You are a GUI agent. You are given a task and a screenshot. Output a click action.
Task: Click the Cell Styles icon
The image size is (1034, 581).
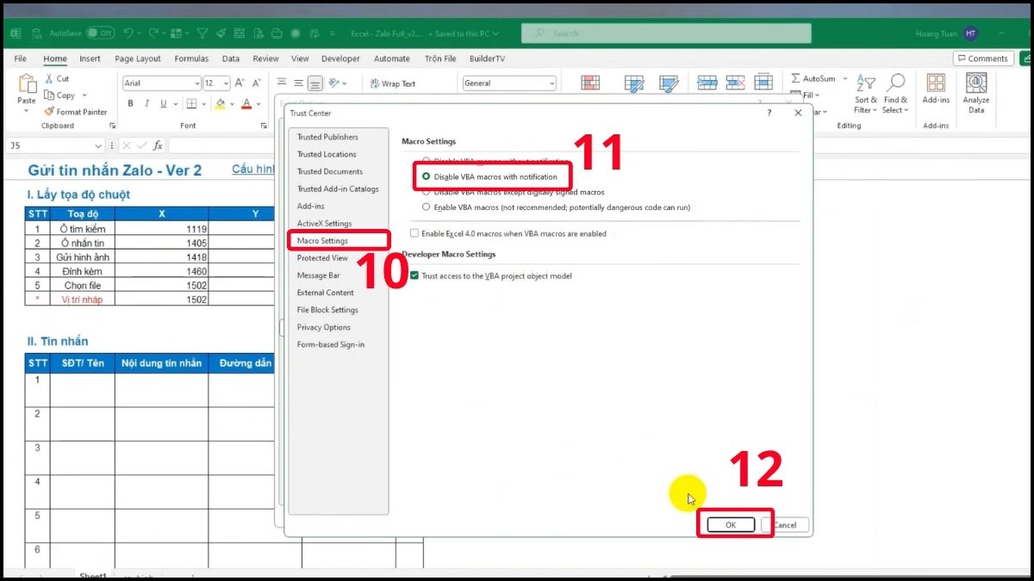[669, 83]
